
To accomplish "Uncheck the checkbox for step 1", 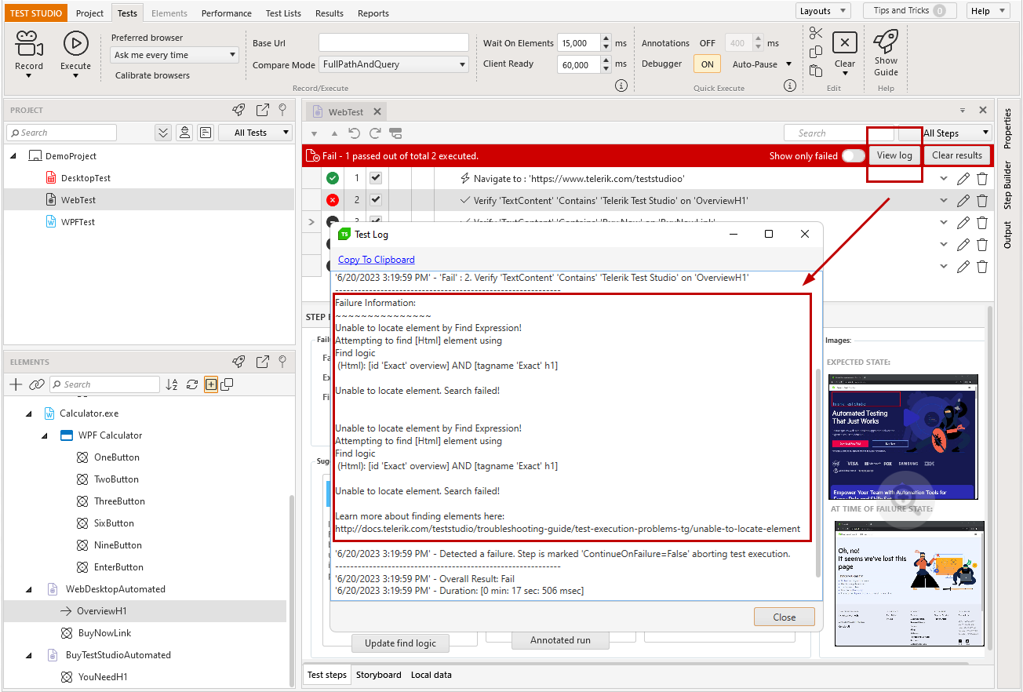I will click(x=375, y=178).
